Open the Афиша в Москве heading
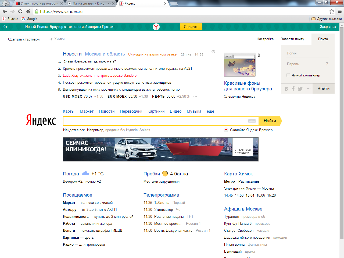344x258 pixels. pyautogui.click(x=243, y=209)
